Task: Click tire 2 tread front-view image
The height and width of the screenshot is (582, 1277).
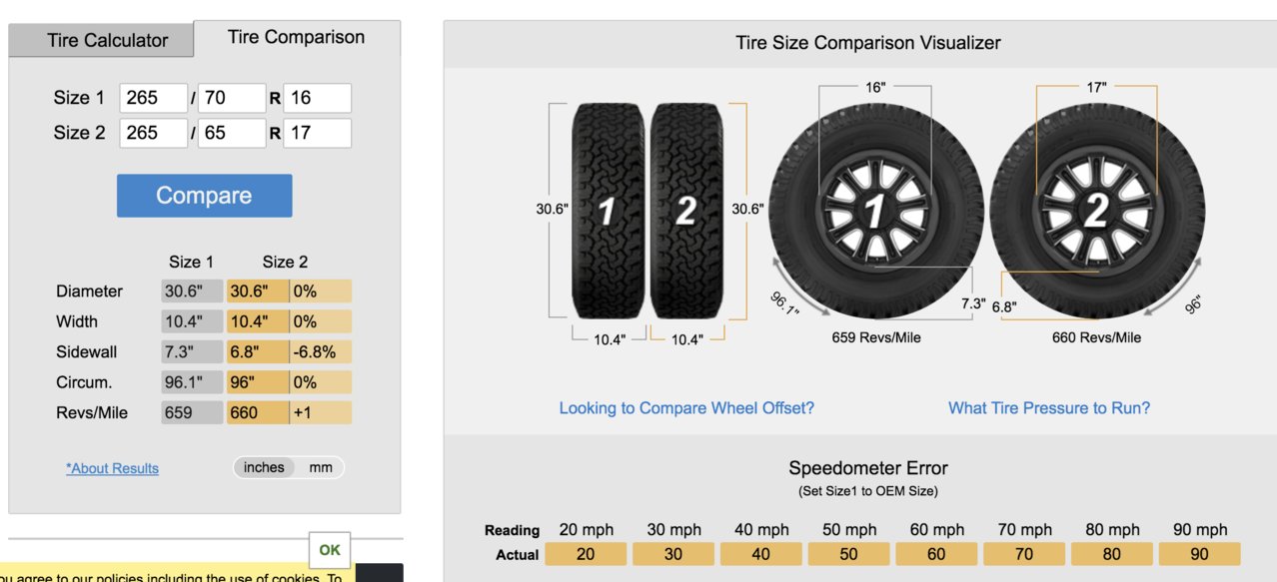Action: point(686,211)
